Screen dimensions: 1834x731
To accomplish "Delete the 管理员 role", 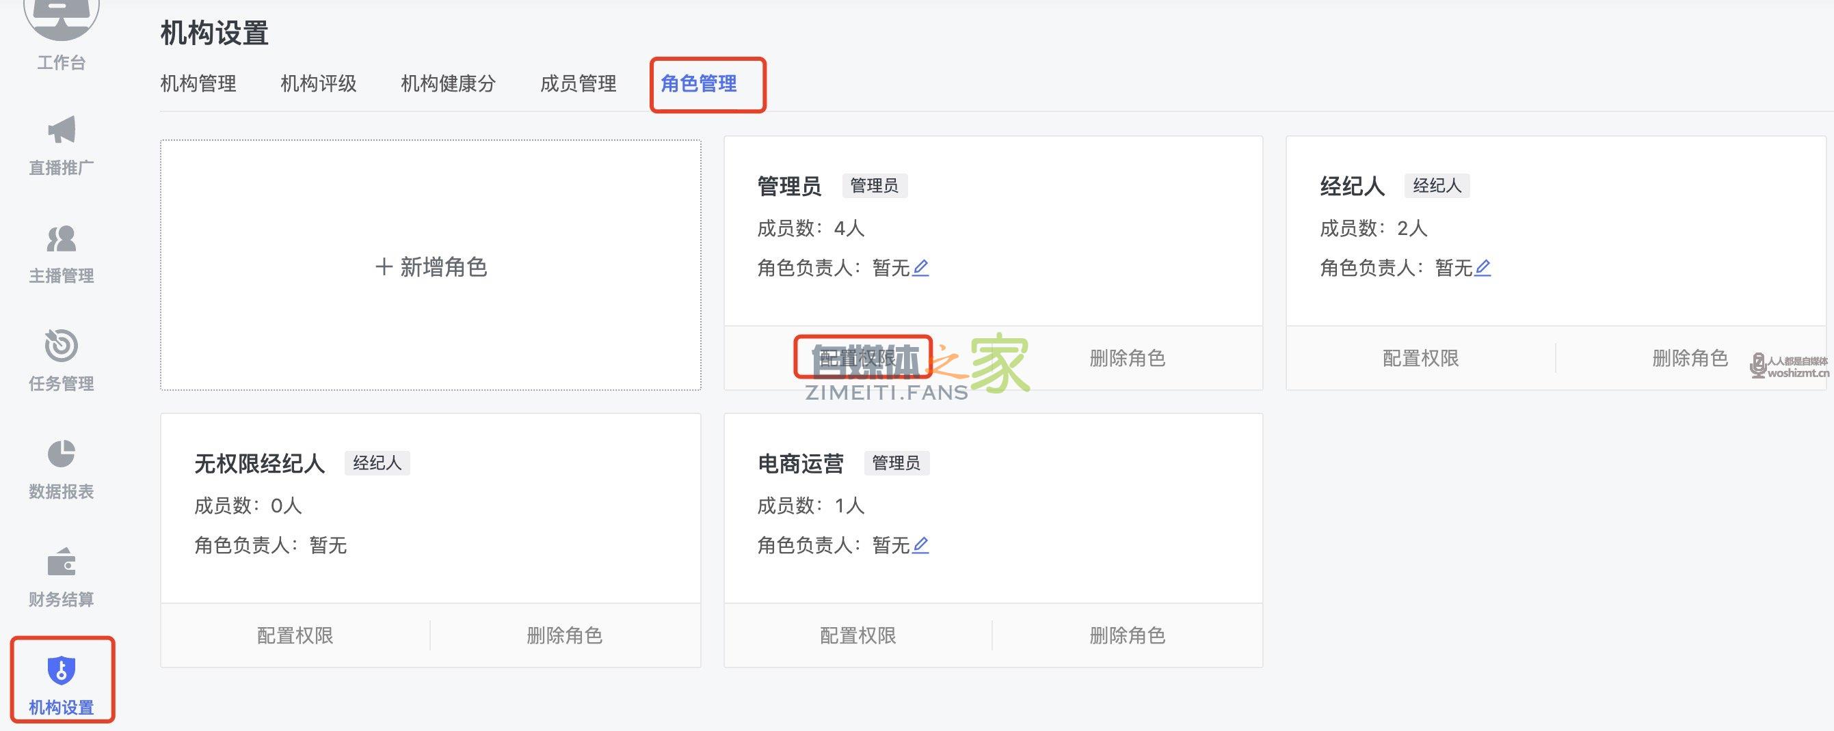I will (x=1127, y=359).
